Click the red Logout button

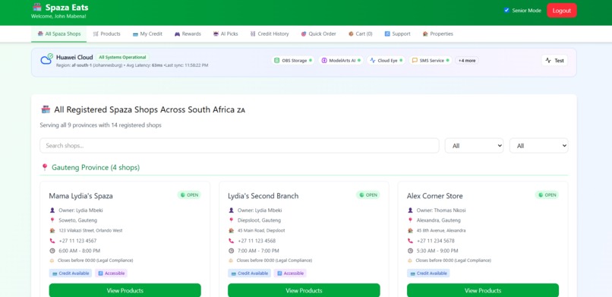pyautogui.click(x=562, y=11)
